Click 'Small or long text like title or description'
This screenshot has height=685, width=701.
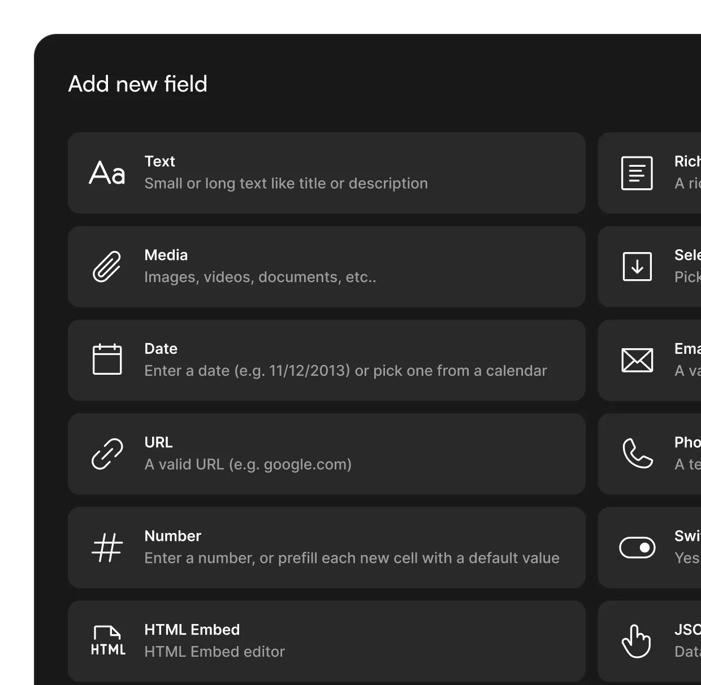tap(286, 184)
